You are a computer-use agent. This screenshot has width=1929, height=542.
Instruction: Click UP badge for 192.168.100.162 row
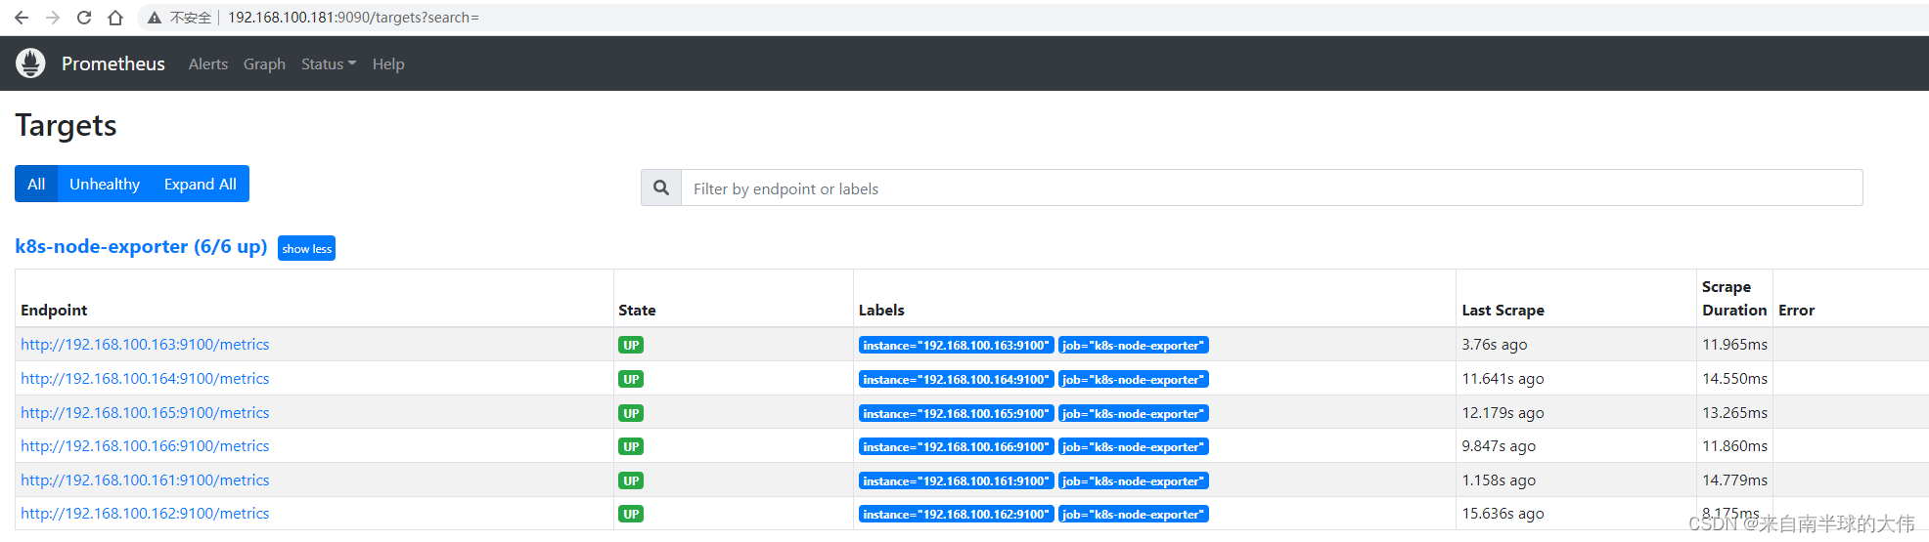[x=631, y=514]
